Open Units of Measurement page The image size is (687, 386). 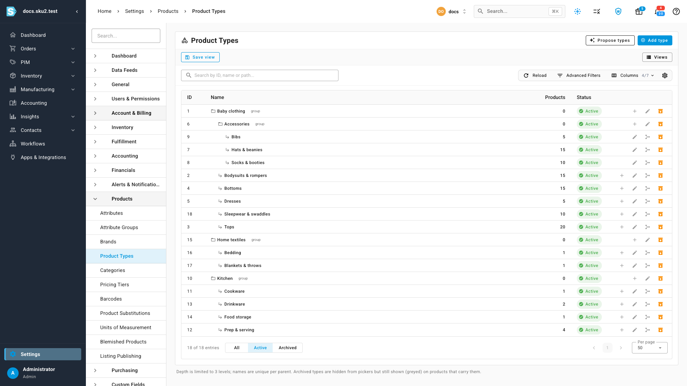point(126,327)
